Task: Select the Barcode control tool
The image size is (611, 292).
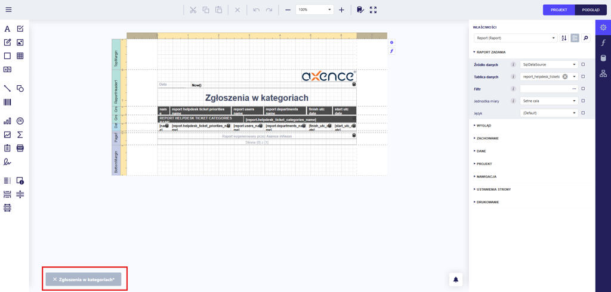Action: 7,102
